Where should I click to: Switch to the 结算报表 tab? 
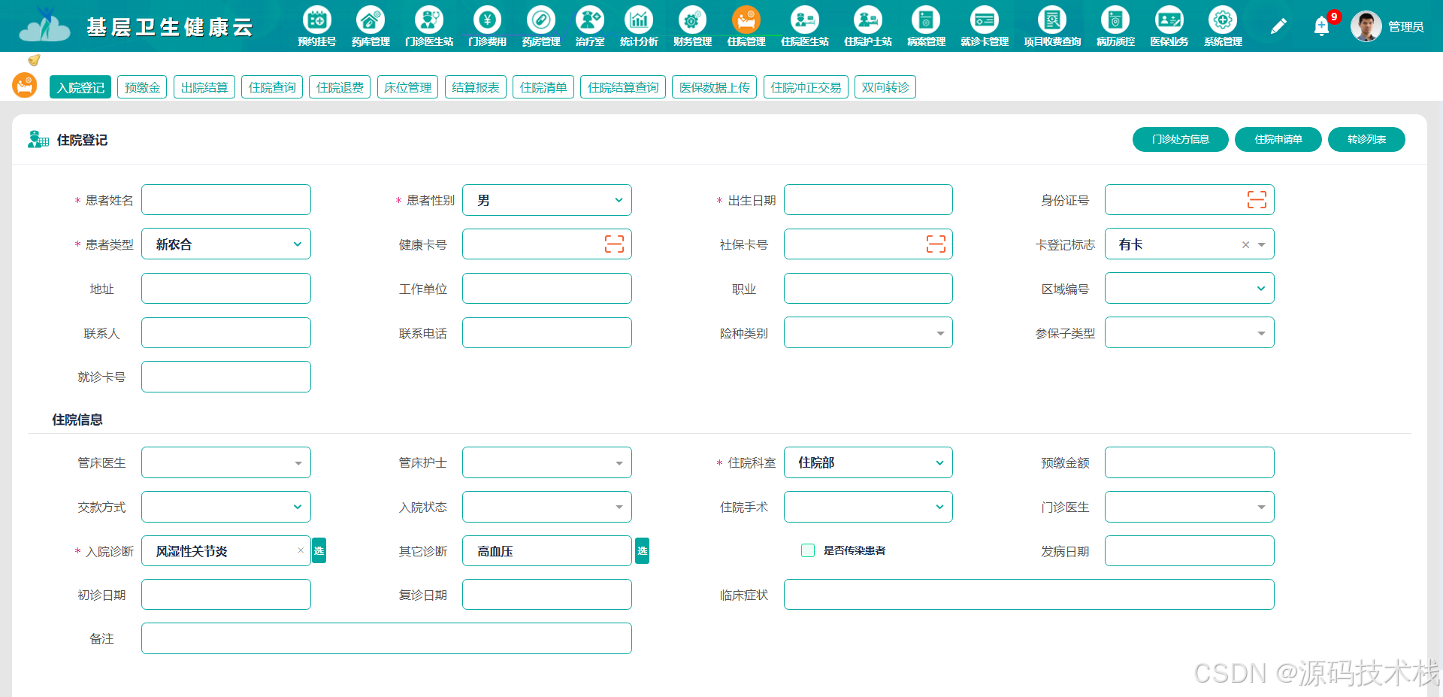[x=476, y=87]
